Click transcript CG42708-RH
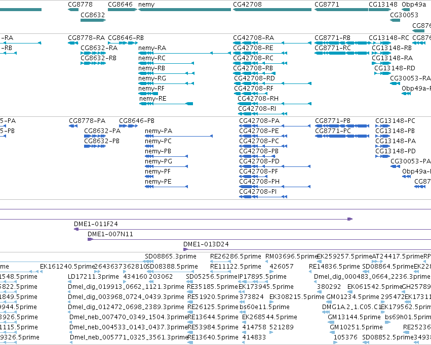Screen dimensions: 431x345 [275, 104]
